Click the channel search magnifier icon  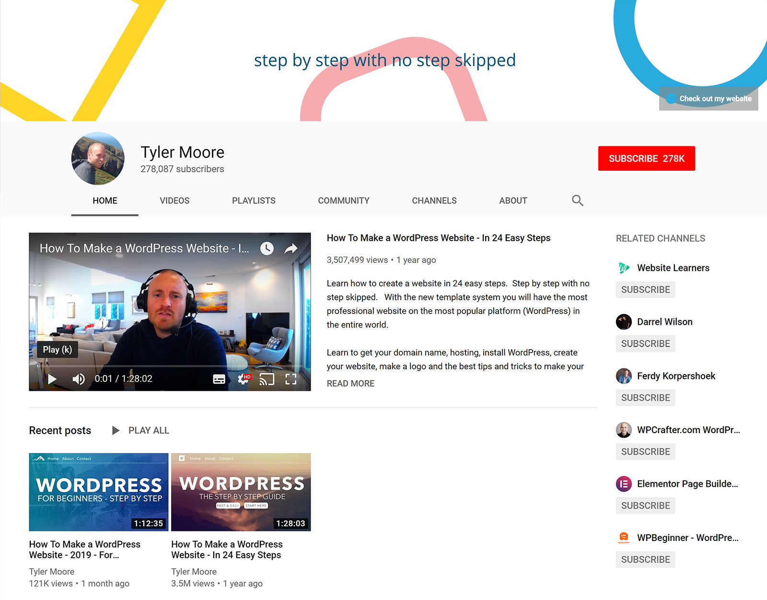pos(578,200)
